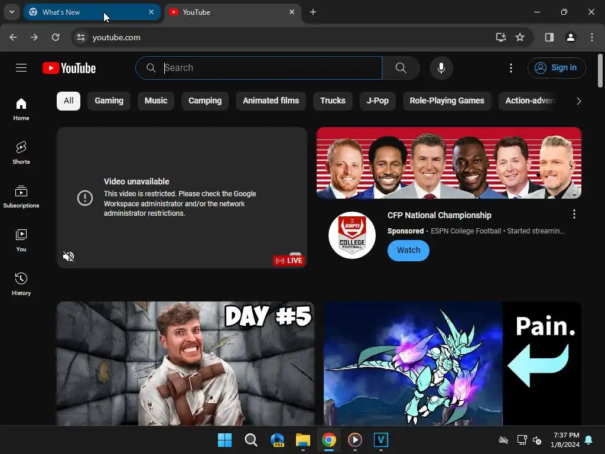
Task: Open a new browser tab
Action: [x=313, y=12]
